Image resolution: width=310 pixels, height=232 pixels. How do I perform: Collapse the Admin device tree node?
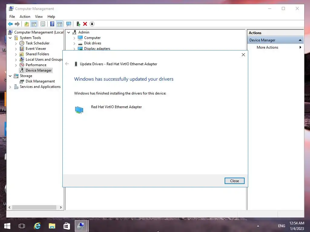pos(69,32)
